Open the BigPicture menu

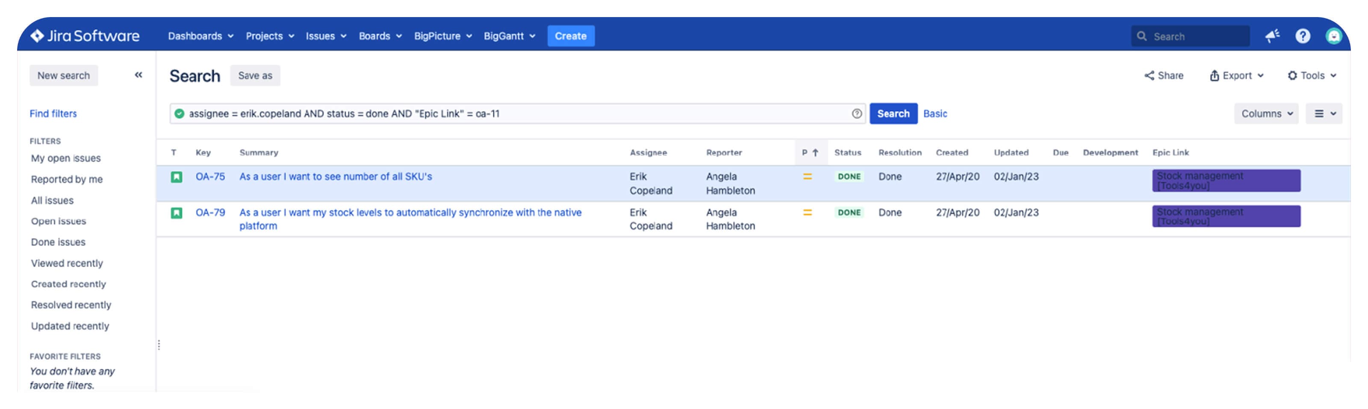click(443, 36)
